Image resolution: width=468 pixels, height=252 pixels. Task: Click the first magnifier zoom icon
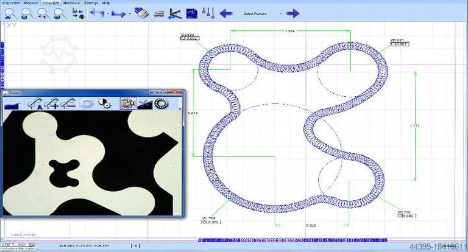point(11,13)
